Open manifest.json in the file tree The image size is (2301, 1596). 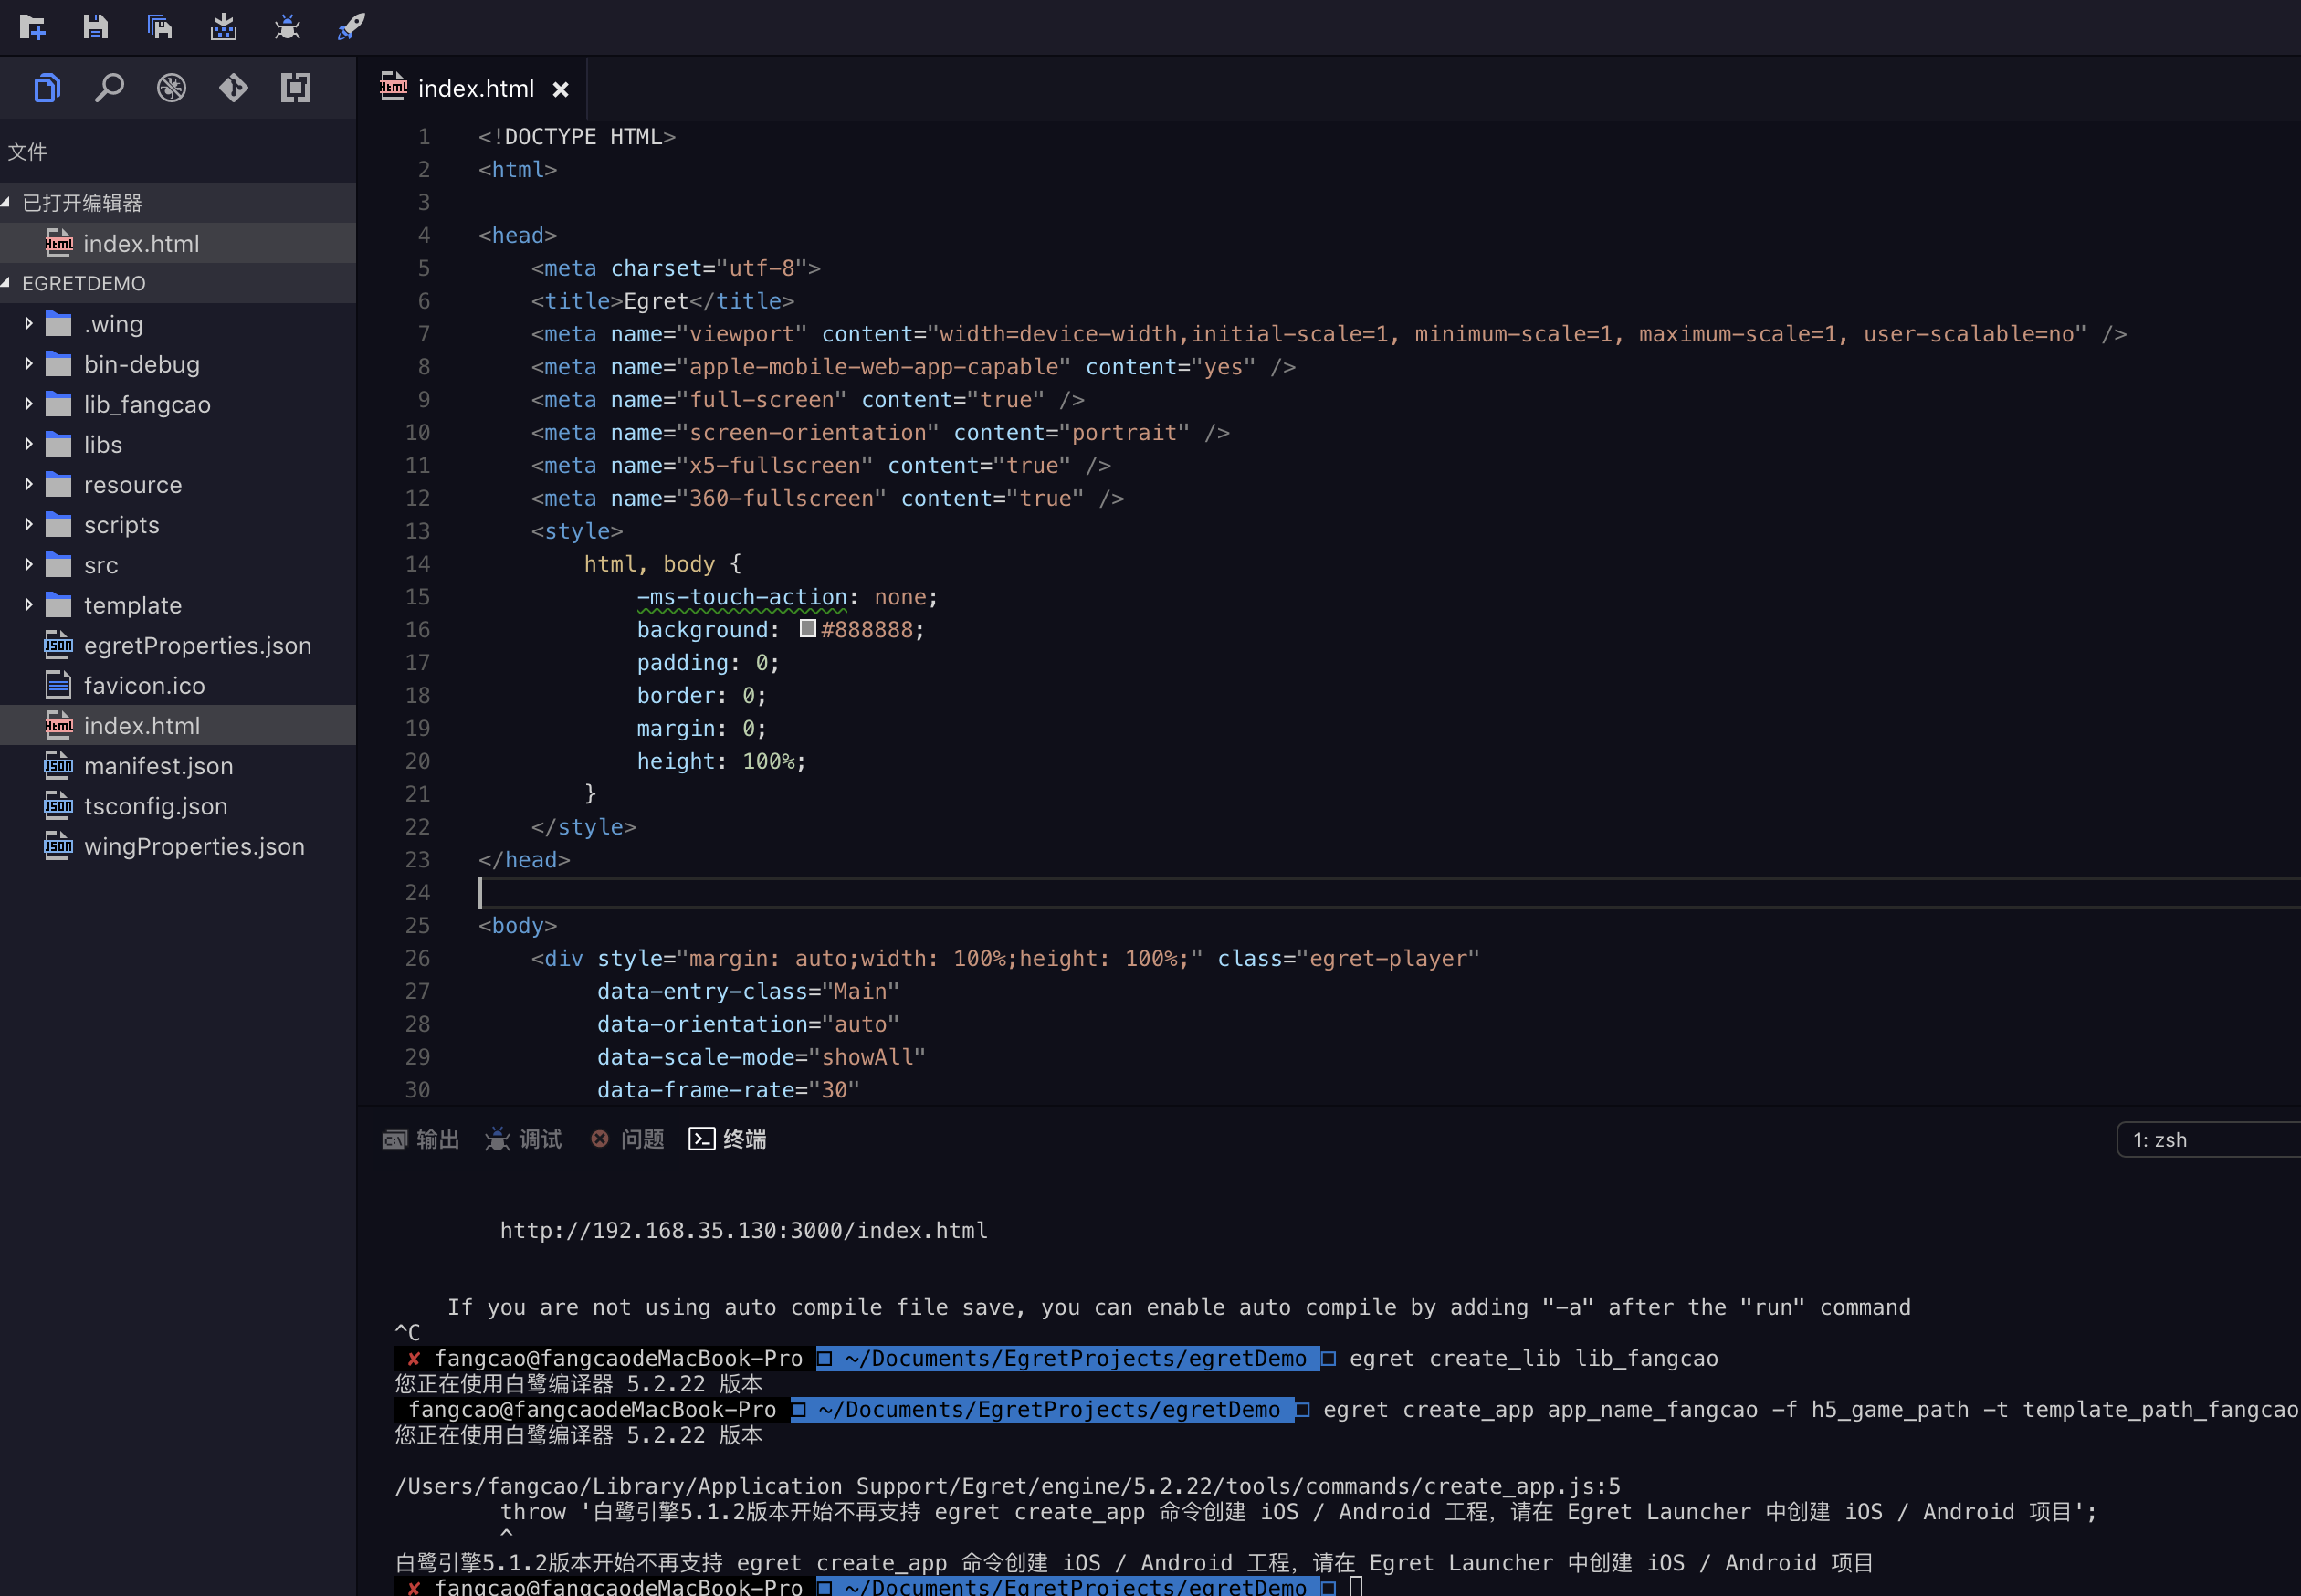(x=158, y=766)
